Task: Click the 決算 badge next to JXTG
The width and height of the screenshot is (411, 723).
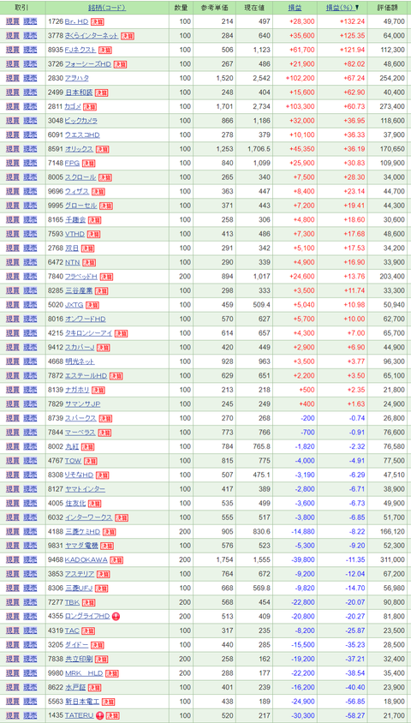Action: pos(92,306)
